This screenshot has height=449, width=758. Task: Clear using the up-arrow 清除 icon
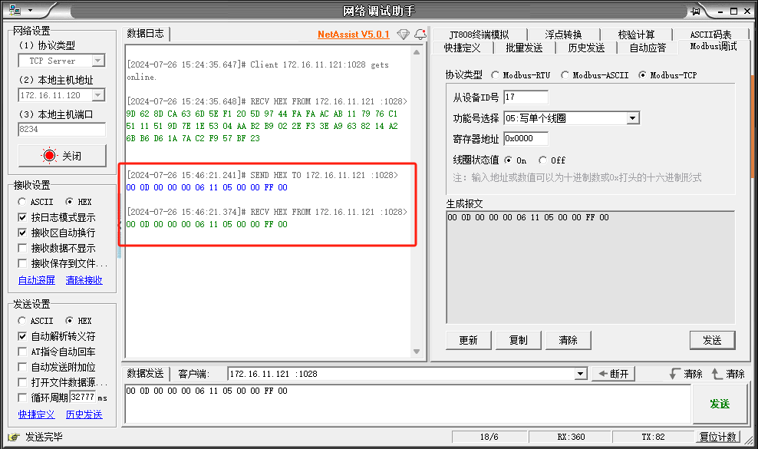pos(727,374)
